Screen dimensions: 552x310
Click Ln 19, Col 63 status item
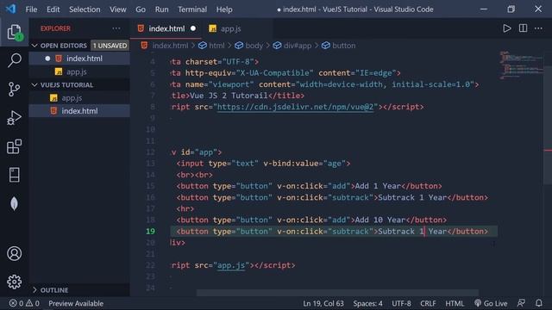click(x=323, y=303)
